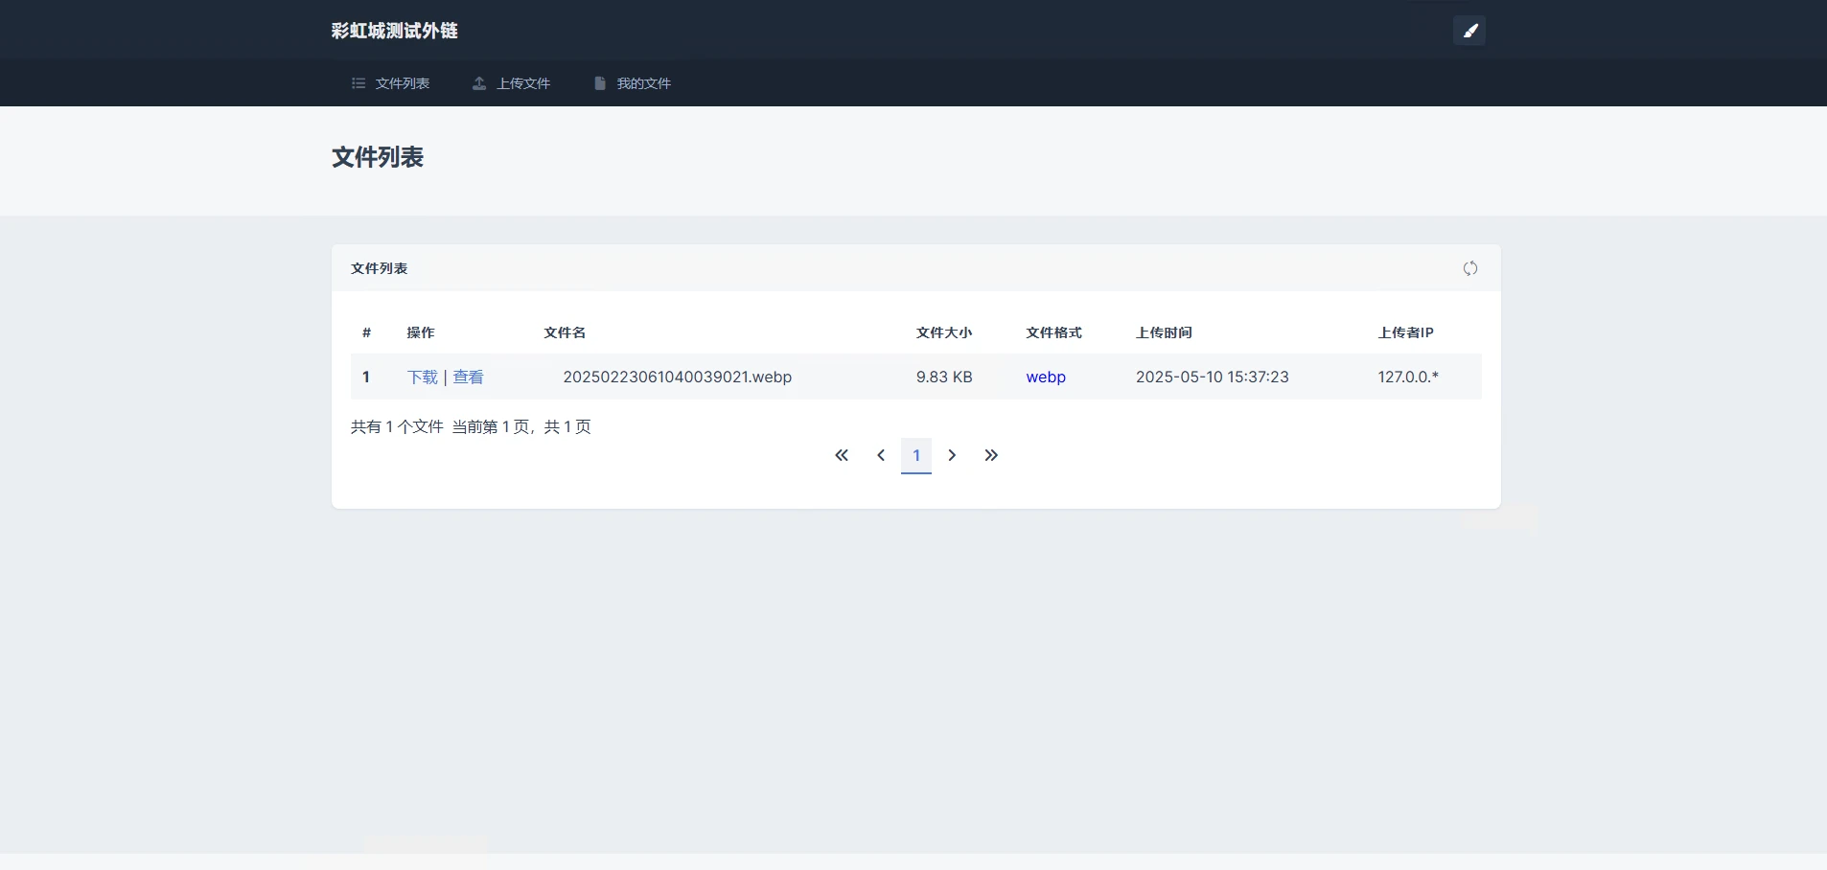The image size is (1827, 870).
Task: Click the 操作 column header
Action: point(421,332)
